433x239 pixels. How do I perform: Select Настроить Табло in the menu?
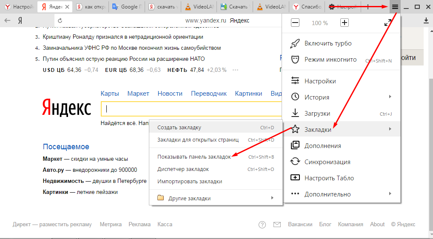pyautogui.click(x=329, y=178)
